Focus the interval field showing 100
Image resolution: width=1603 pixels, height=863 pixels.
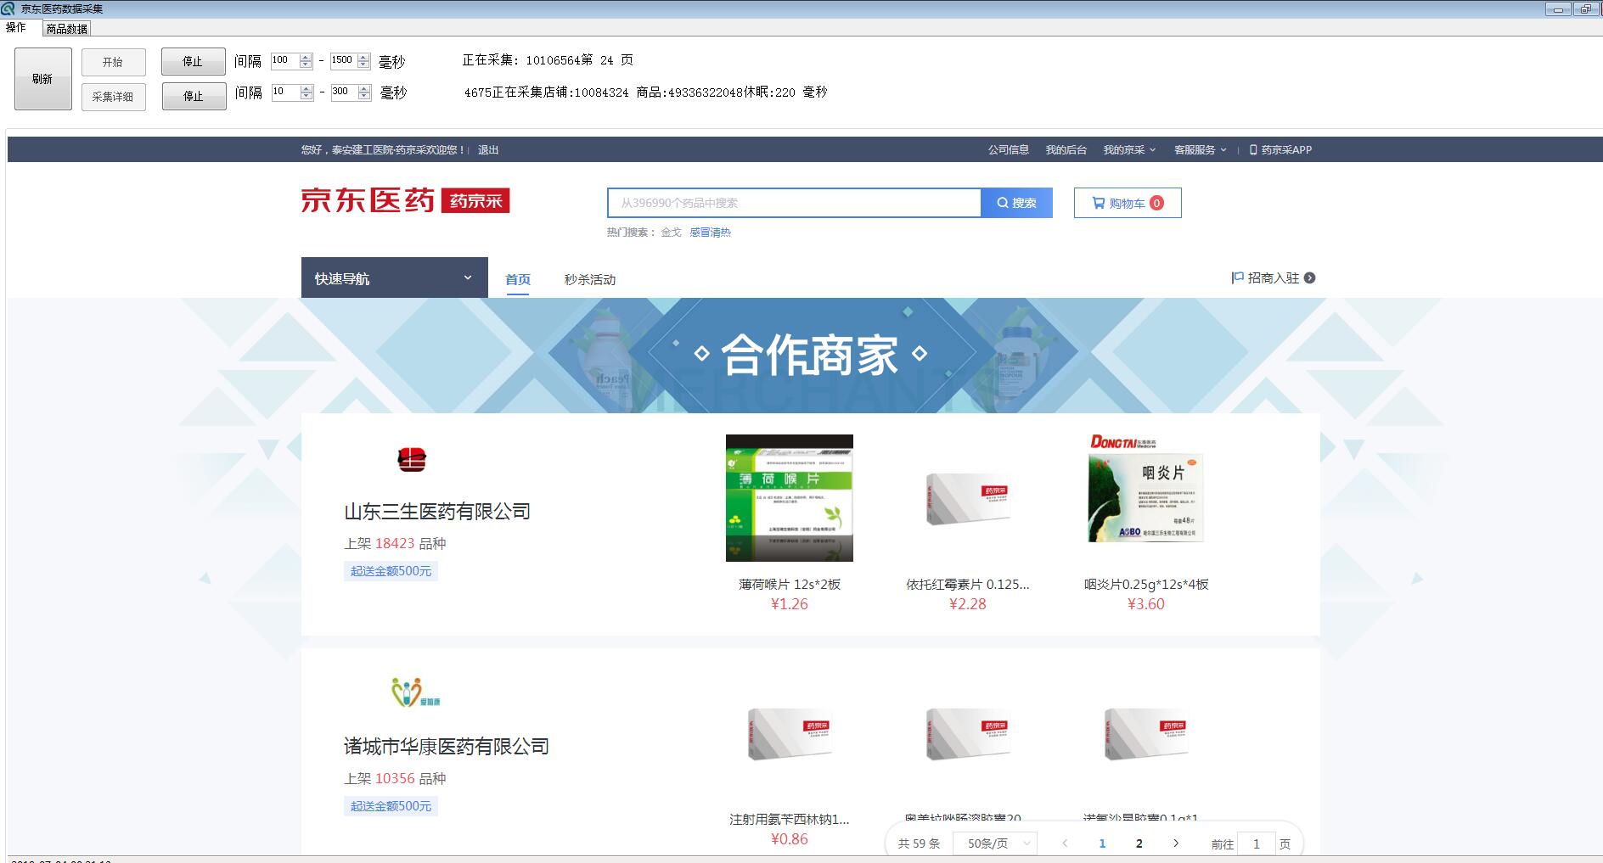284,60
